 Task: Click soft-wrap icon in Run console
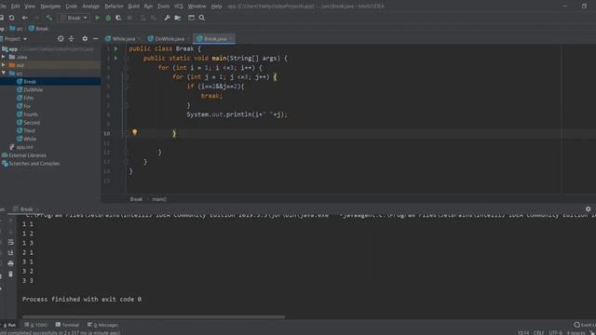10,242
